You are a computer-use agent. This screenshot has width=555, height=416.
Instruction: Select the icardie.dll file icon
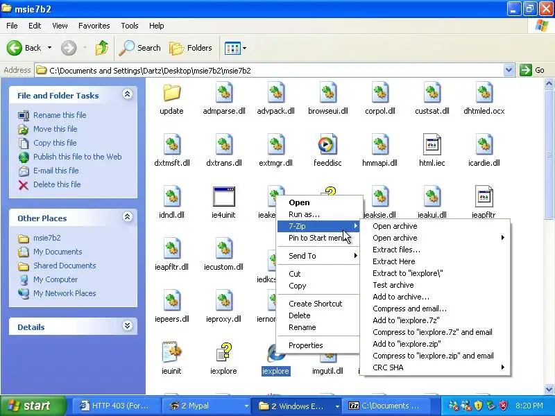click(484, 145)
